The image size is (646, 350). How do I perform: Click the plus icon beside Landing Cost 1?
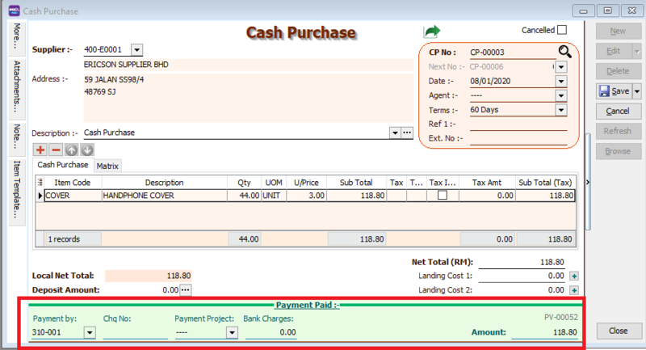click(x=574, y=276)
